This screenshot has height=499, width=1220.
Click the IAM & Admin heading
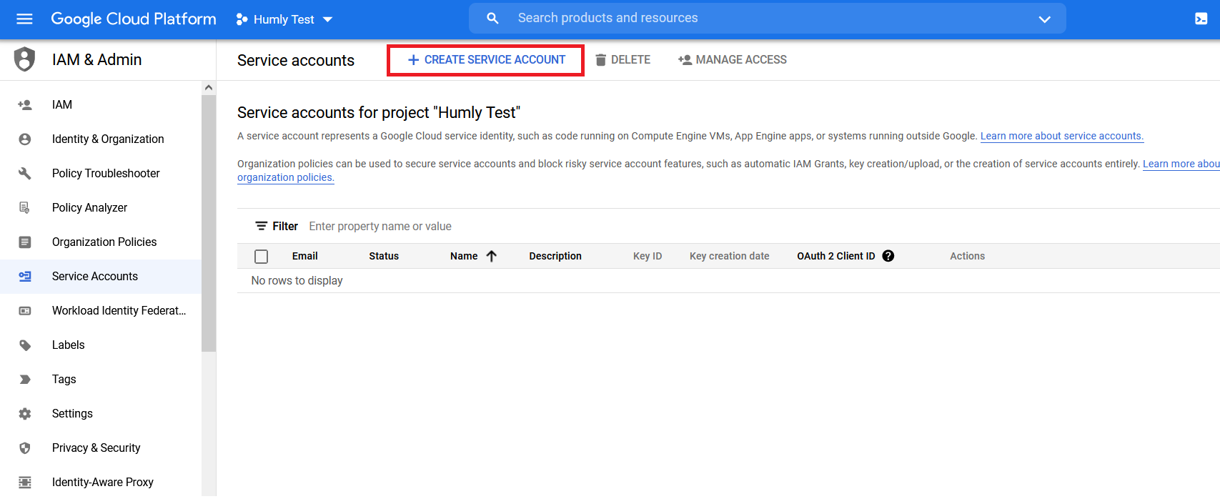pos(97,60)
